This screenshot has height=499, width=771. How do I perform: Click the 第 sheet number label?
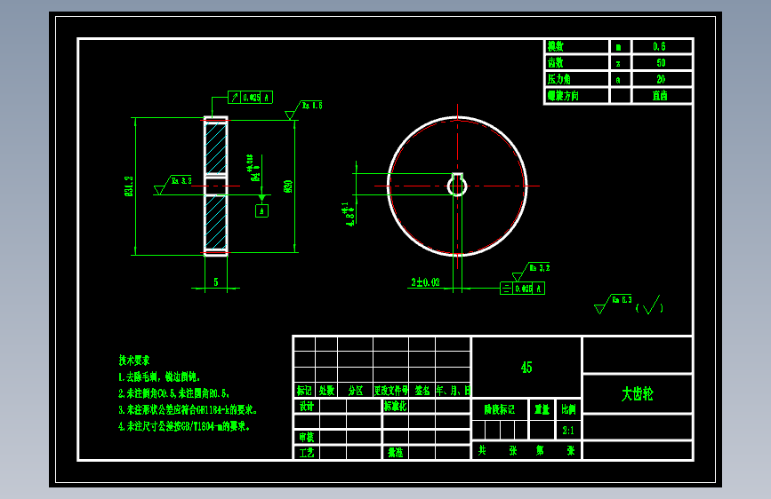tap(540, 450)
